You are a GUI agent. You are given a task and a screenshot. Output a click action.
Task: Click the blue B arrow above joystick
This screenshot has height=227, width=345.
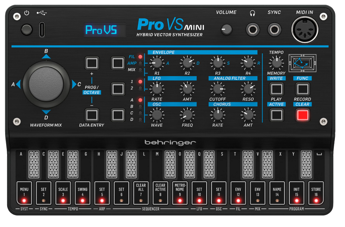pyautogui.click(x=46, y=56)
